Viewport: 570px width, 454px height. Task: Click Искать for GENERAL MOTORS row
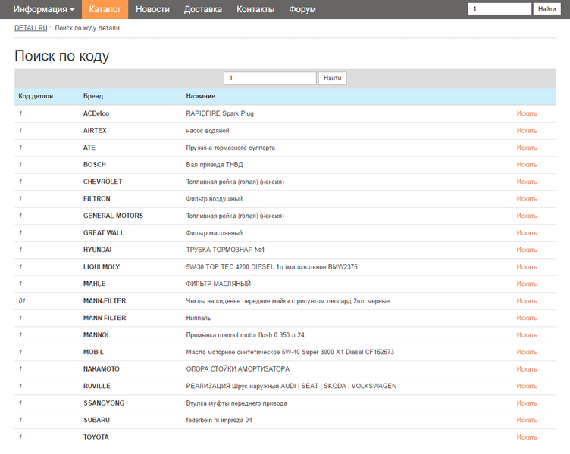point(527,216)
